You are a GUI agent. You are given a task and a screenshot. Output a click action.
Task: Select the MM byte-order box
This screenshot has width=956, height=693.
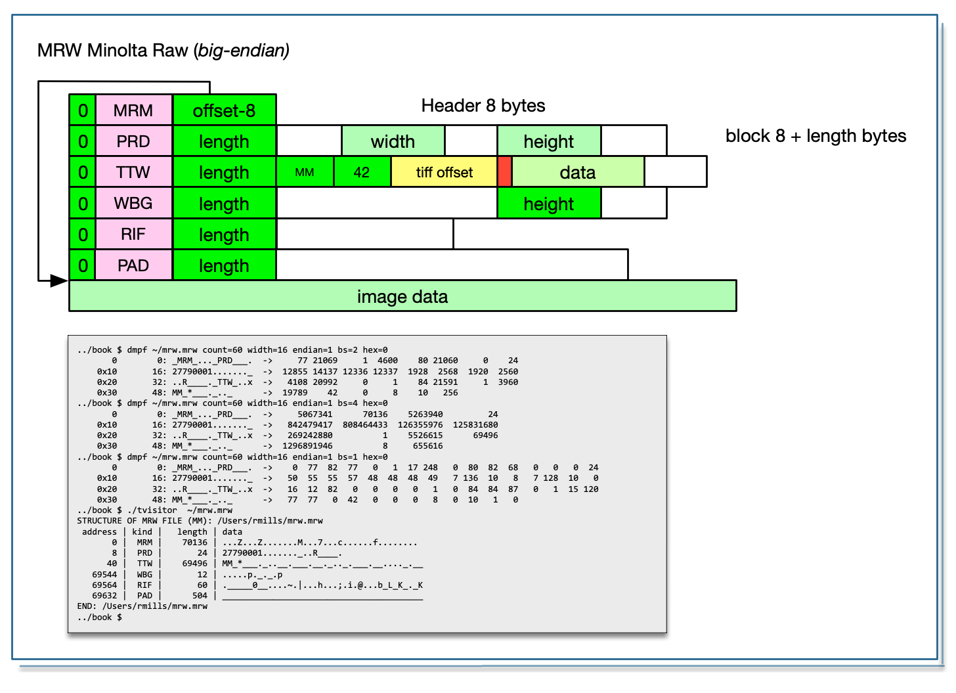pyautogui.click(x=305, y=172)
